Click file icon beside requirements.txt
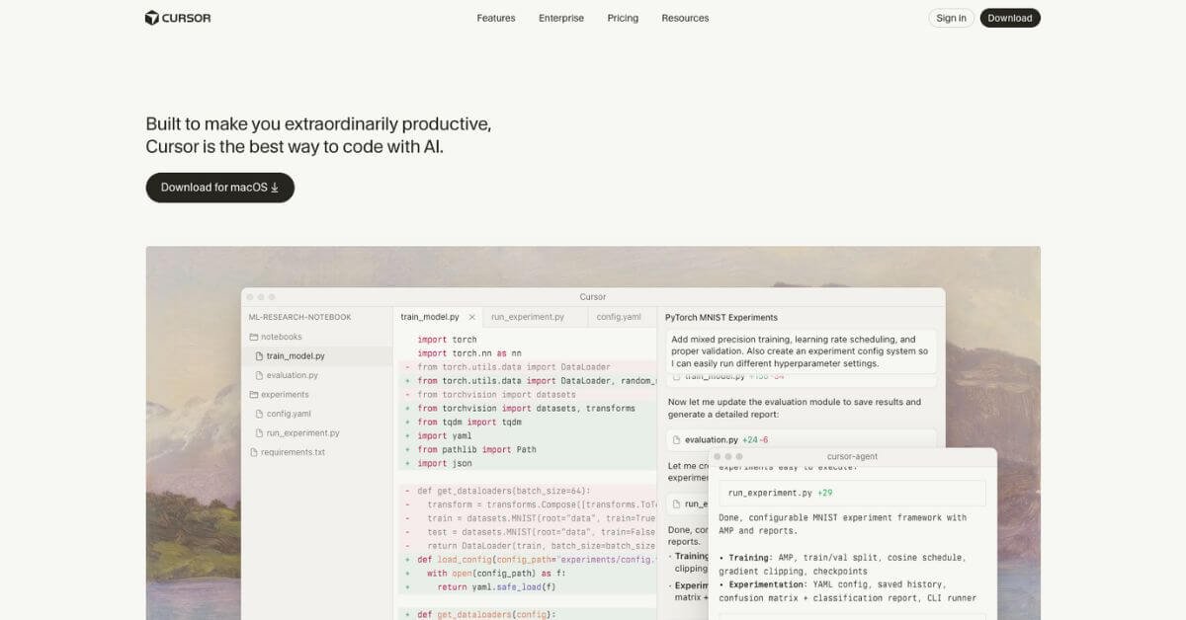This screenshot has height=620, width=1186. point(253,452)
